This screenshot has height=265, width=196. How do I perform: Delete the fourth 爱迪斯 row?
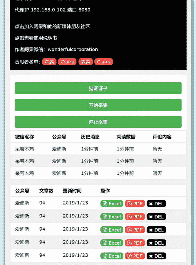click(x=156, y=243)
